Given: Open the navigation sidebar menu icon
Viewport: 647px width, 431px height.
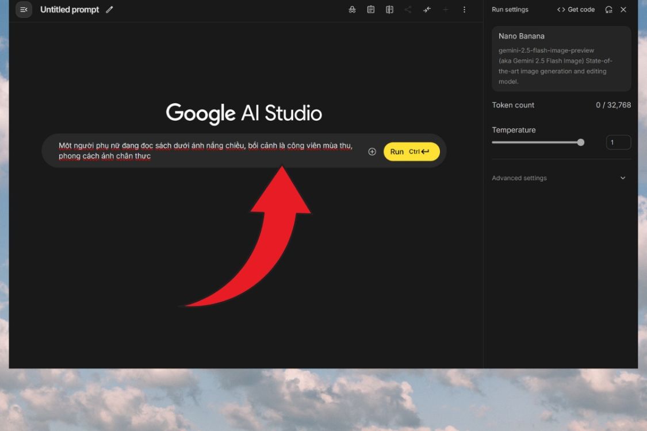Looking at the screenshot, I should 24,10.
